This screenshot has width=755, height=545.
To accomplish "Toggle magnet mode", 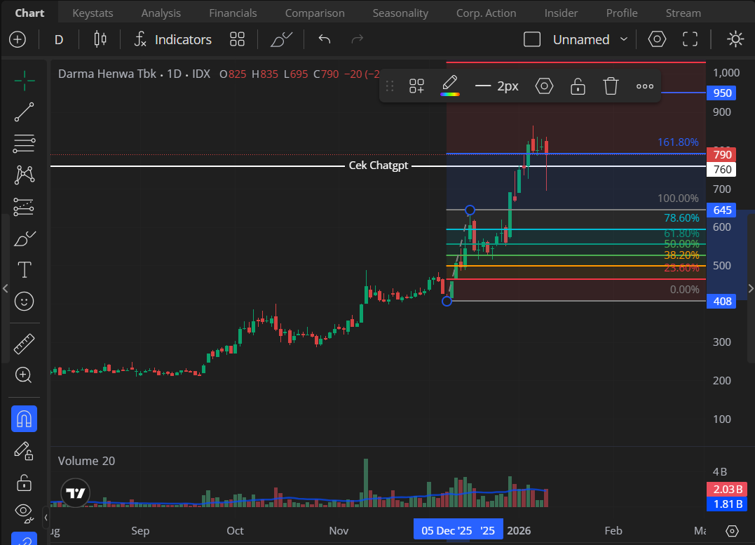I will (24, 419).
